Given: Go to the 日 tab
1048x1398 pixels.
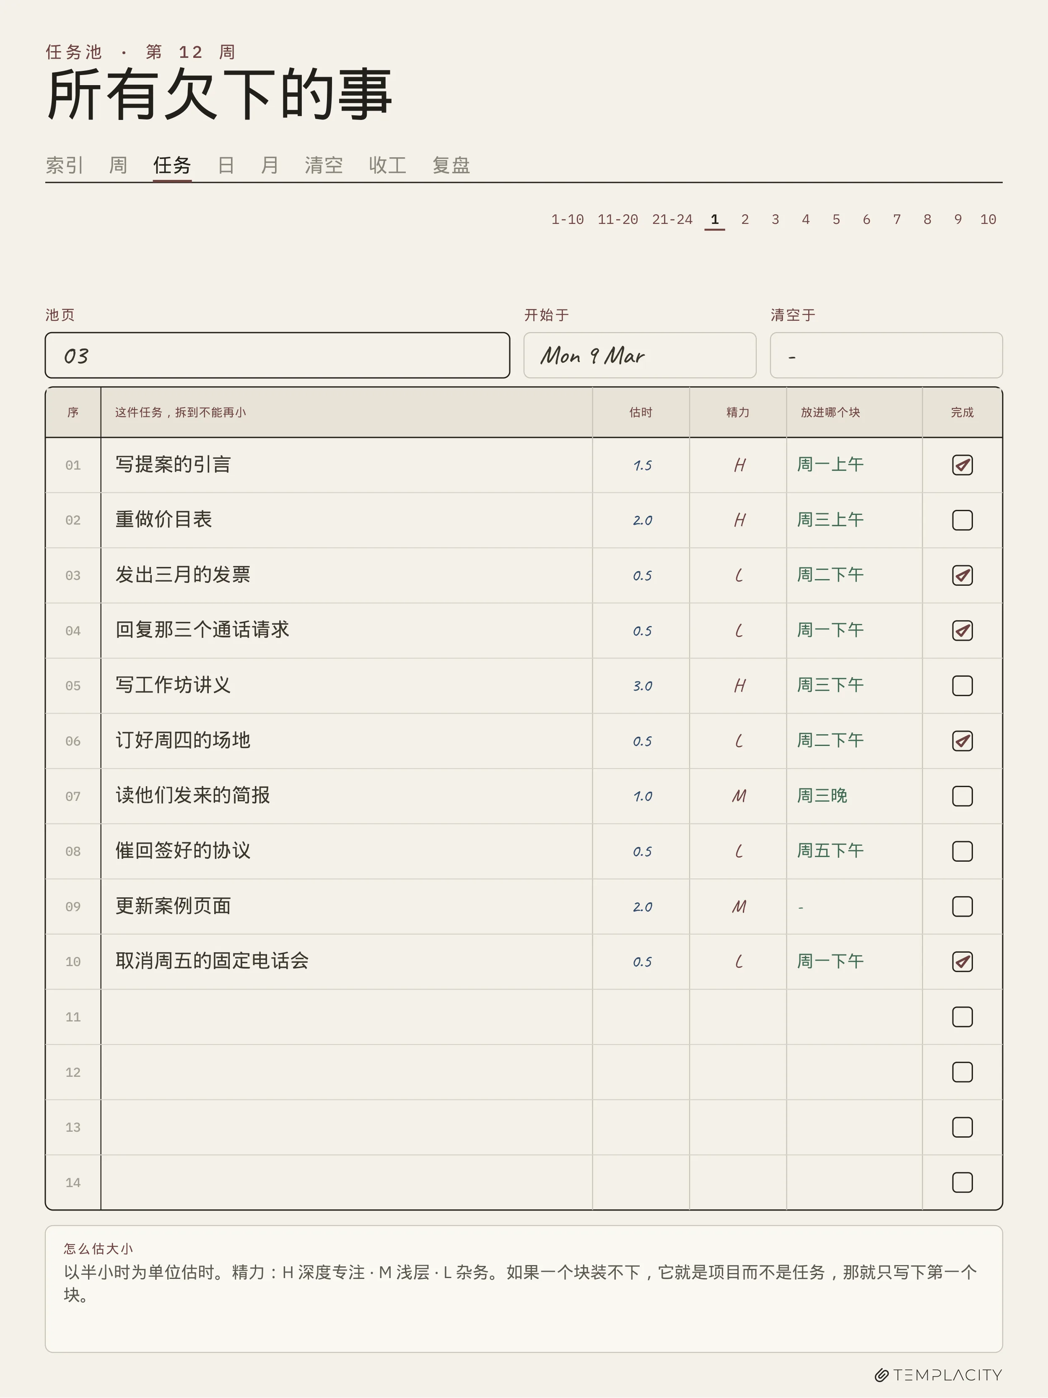Looking at the screenshot, I should point(226,165).
